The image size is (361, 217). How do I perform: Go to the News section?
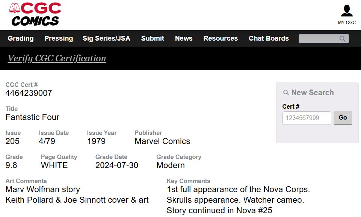tap(184, 38)
